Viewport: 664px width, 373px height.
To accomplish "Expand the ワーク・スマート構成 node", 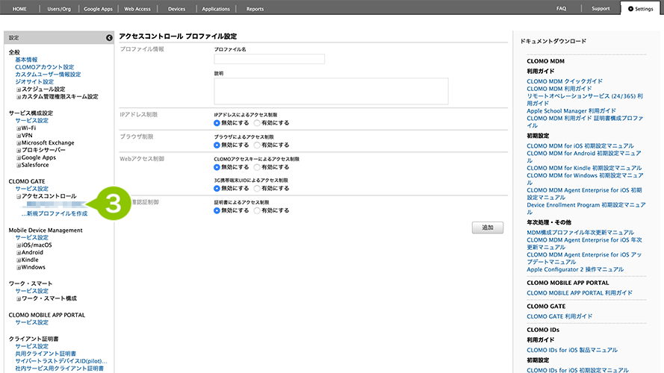I will [x=19, y=298].
